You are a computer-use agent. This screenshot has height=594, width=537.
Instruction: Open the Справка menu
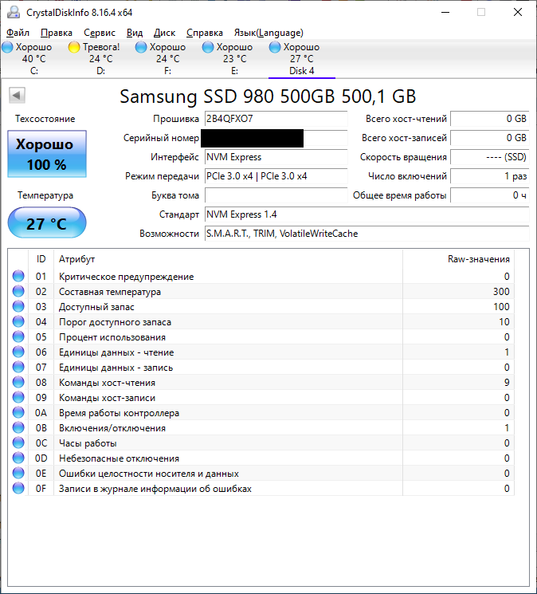(x=204, y=33)
